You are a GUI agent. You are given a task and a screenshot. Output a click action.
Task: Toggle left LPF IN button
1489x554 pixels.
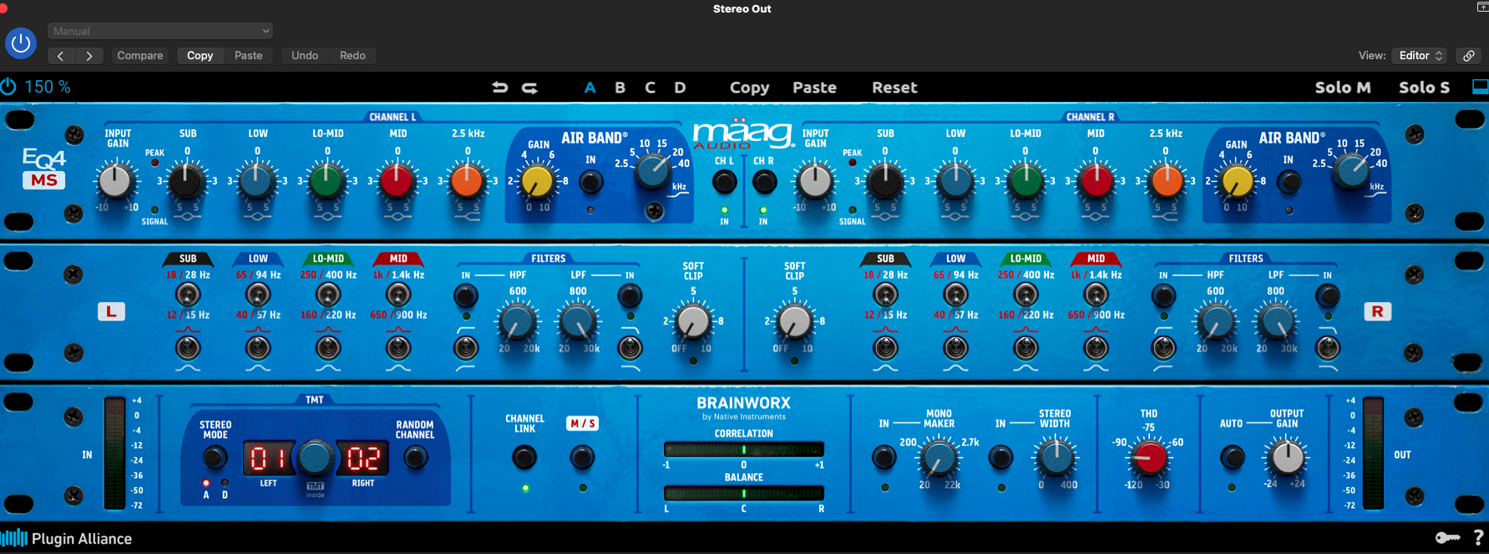630,295
